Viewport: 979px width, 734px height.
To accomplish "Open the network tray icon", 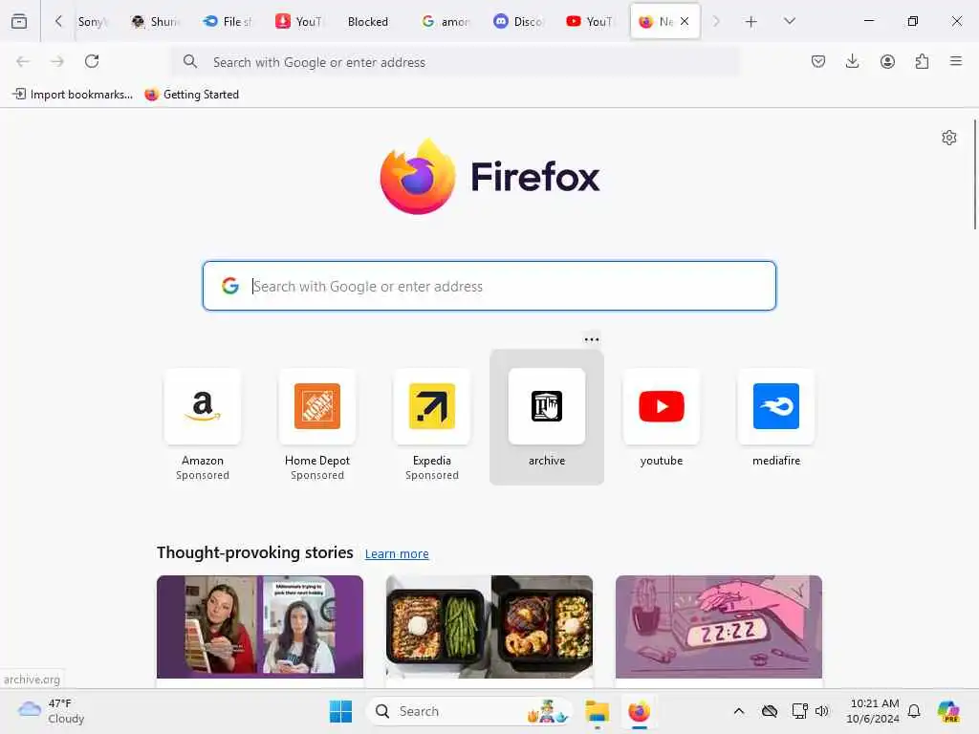I will point(800,711).
